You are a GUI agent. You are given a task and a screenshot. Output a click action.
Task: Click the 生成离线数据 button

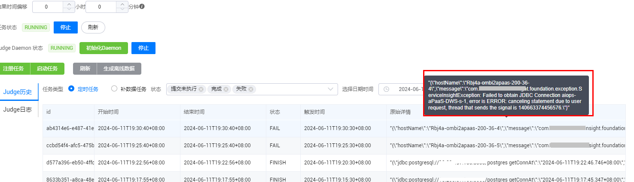point(119,68)
